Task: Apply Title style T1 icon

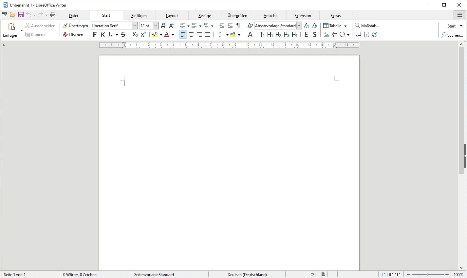Action: pos(262,34)
